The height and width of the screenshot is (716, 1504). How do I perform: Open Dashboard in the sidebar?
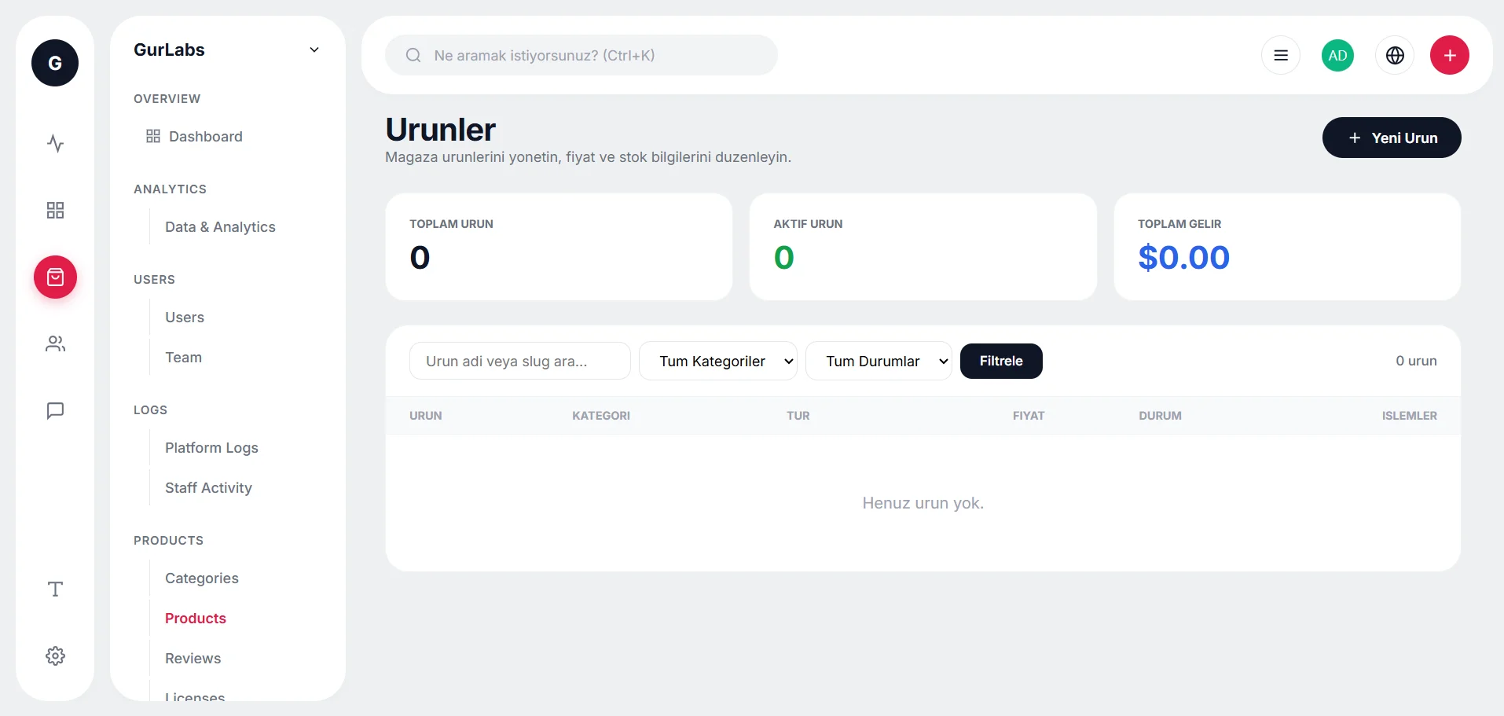[206, 136]
